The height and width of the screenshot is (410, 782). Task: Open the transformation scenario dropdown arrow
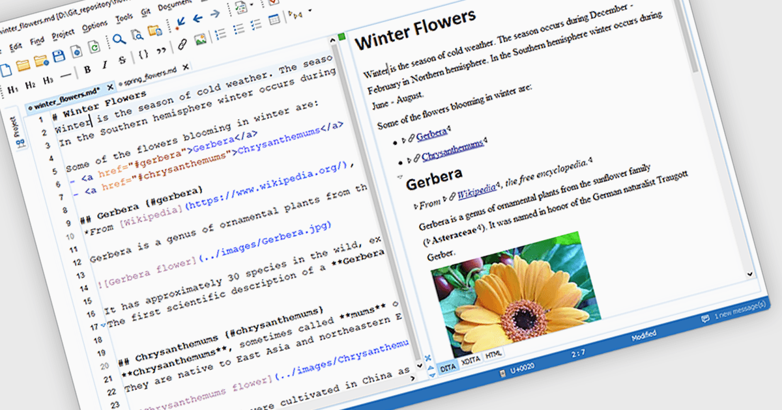pos(310,10)
